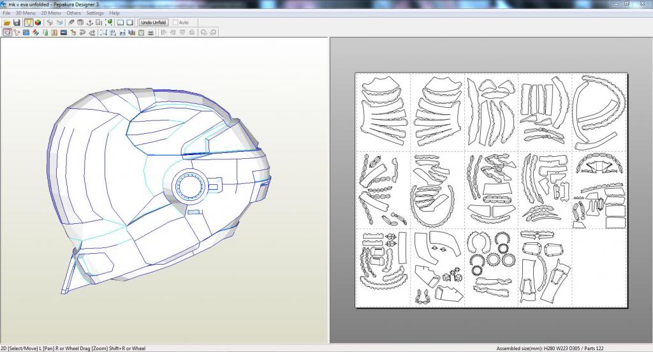Enable the Auto checkbox

coord(175,22)
